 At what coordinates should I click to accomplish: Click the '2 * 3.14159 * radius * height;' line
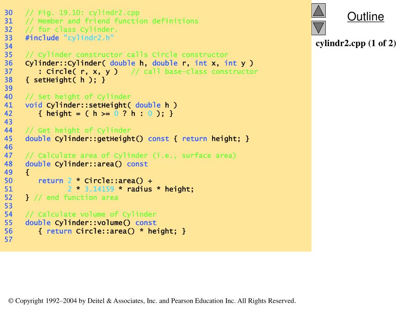coord(131,189)
